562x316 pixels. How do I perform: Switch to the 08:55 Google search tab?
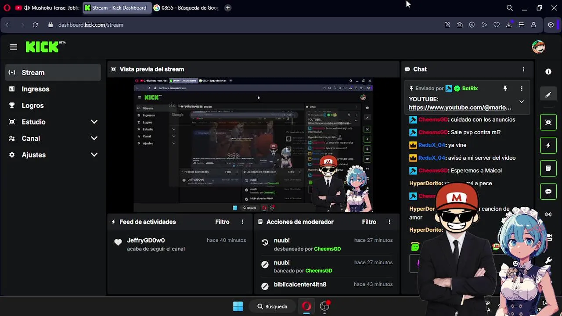(x=186, y=8)
